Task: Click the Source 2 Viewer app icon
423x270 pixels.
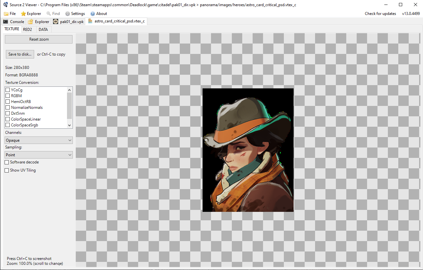Action: click(x=5, y=5)
